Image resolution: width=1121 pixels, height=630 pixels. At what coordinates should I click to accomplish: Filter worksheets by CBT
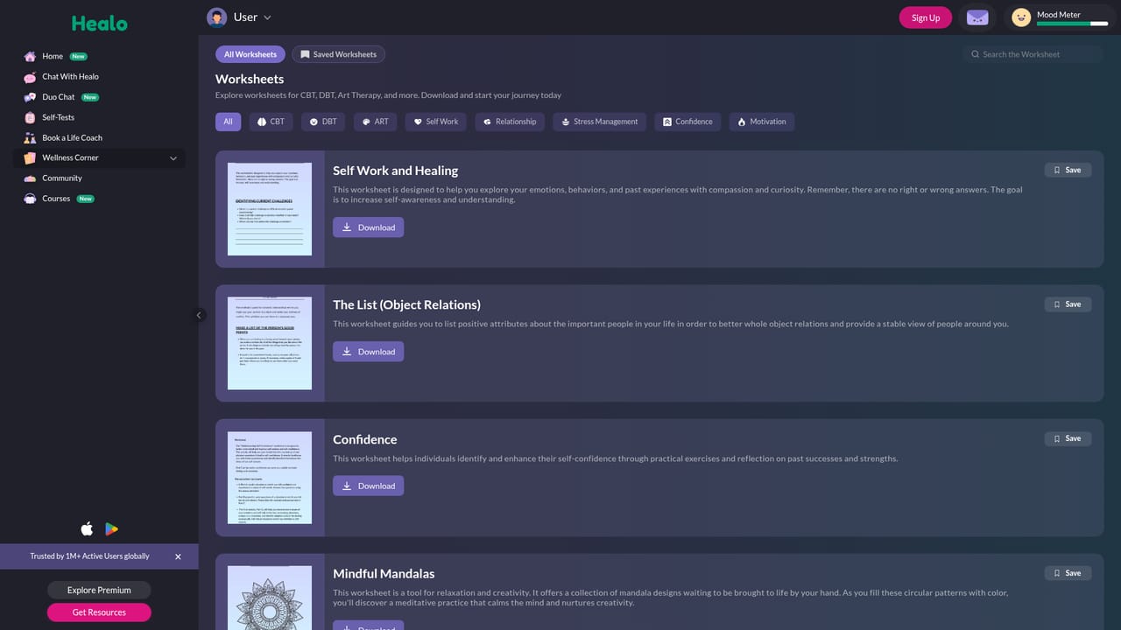[271, 122]
